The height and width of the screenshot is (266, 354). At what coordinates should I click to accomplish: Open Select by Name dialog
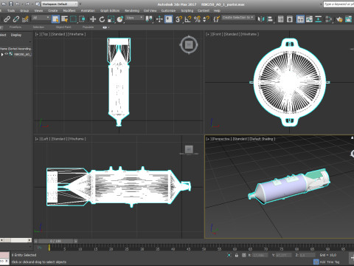click(x=65, y=19)
